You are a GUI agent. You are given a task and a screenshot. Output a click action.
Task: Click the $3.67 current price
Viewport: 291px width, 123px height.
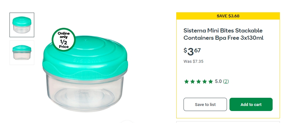(192, 51)
